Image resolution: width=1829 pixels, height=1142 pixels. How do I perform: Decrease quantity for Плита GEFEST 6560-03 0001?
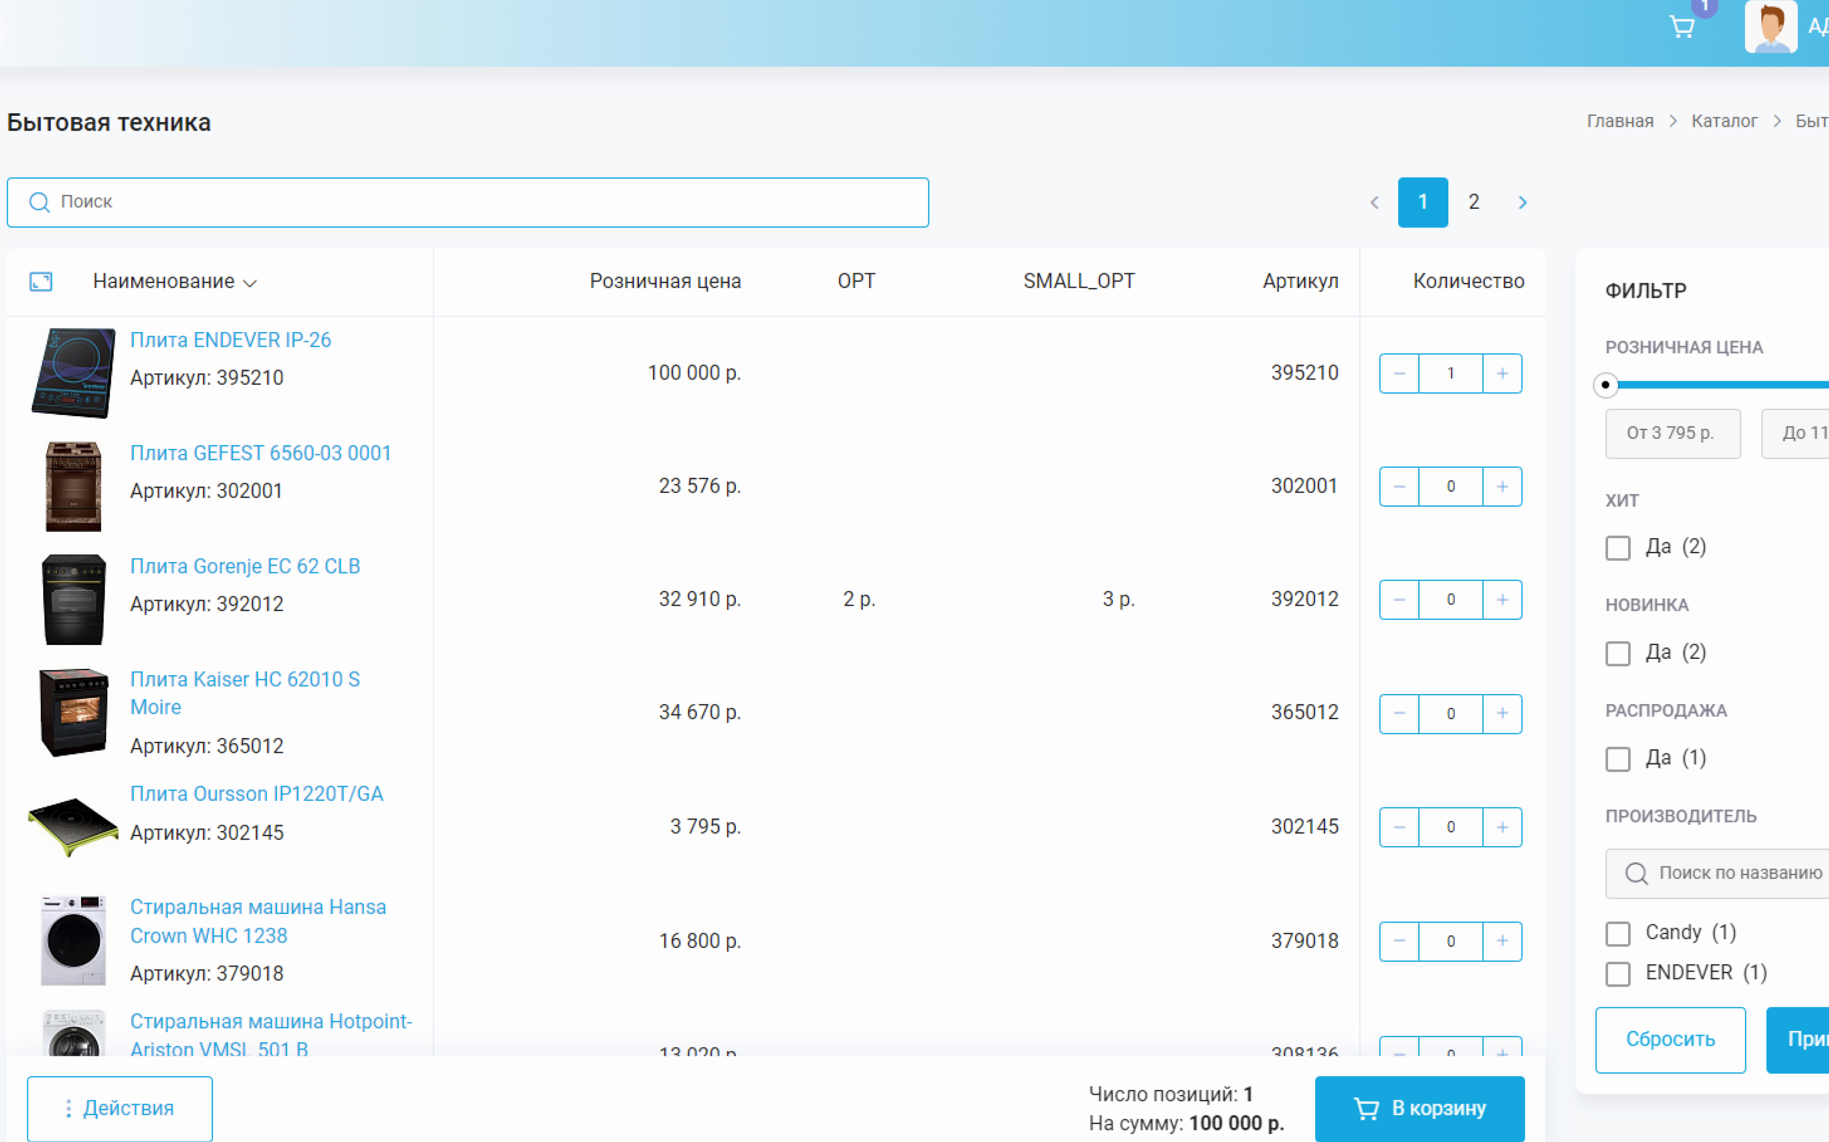click(1399, 486)
